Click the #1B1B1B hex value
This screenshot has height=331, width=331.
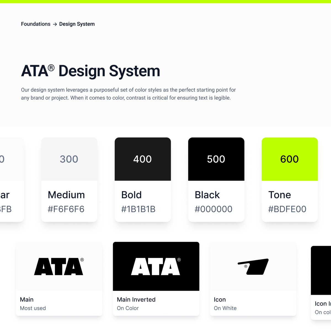138,209
